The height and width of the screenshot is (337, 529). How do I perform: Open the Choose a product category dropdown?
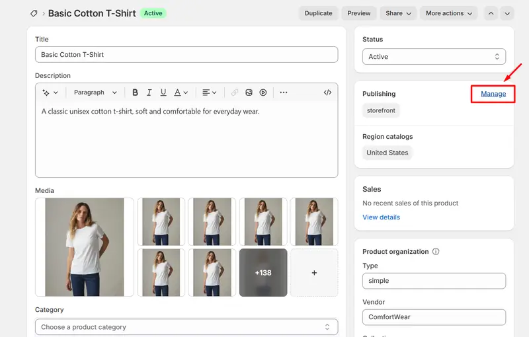186,327
